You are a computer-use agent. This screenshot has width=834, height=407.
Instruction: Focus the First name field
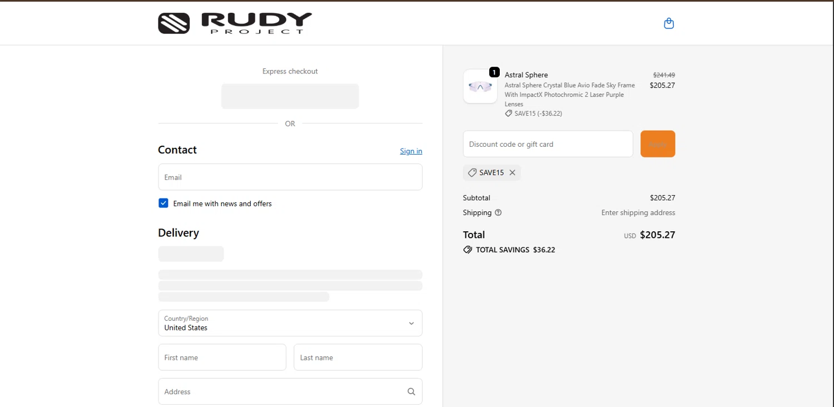[222, 357]
